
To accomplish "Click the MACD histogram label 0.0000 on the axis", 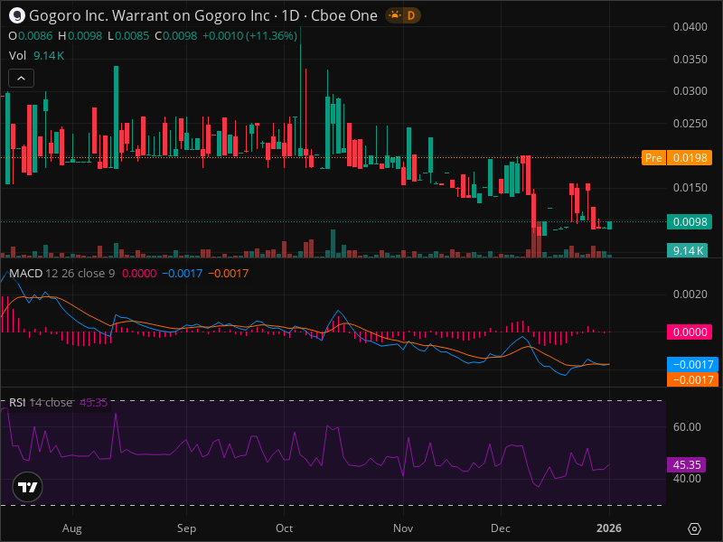I will point(690,332).
